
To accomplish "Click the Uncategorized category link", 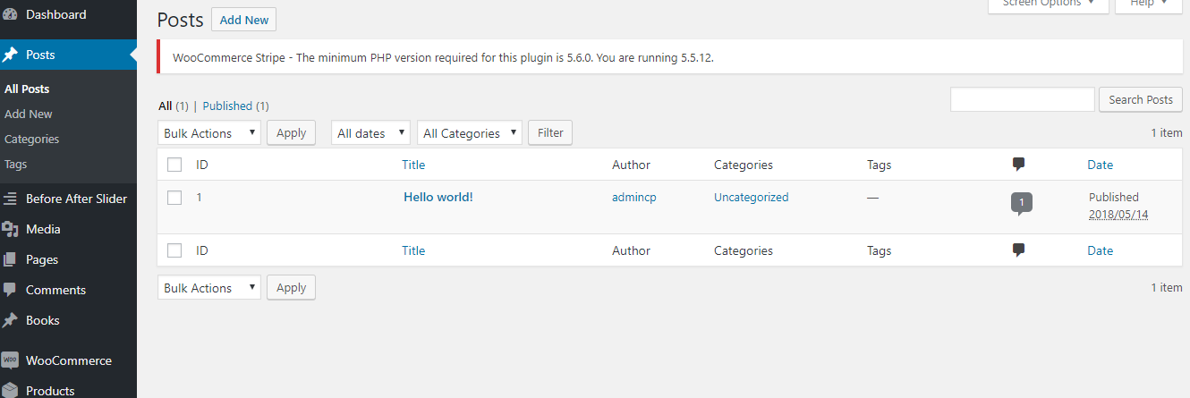I will click(x=752, y=198).
